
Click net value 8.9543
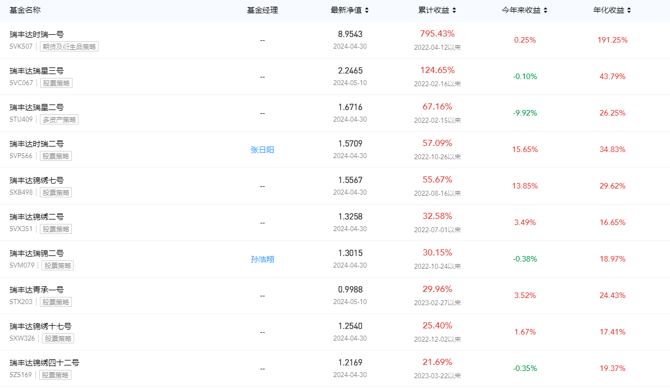click(350, 34)
